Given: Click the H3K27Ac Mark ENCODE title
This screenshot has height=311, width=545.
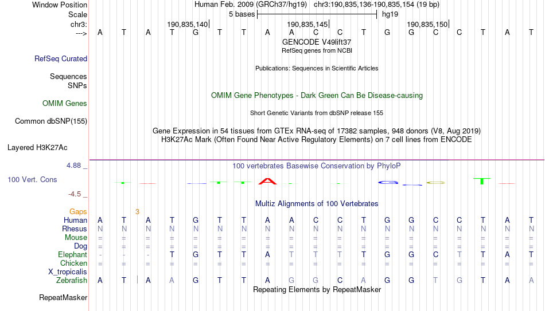Looking at the screenshot, I should 317,140.
